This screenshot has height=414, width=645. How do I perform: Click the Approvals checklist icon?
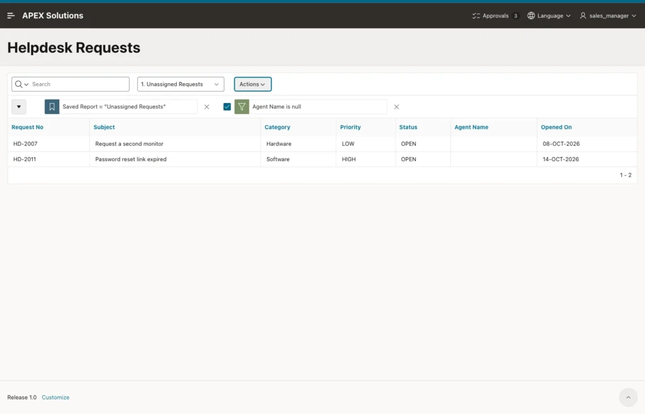coord(476,16)
